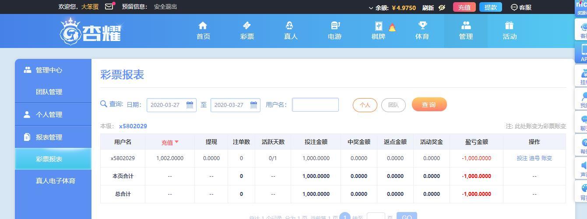Open the 聊天 chat bubble icon in right sidebar
Screen dimensions: 587x219
click(584, 119)
